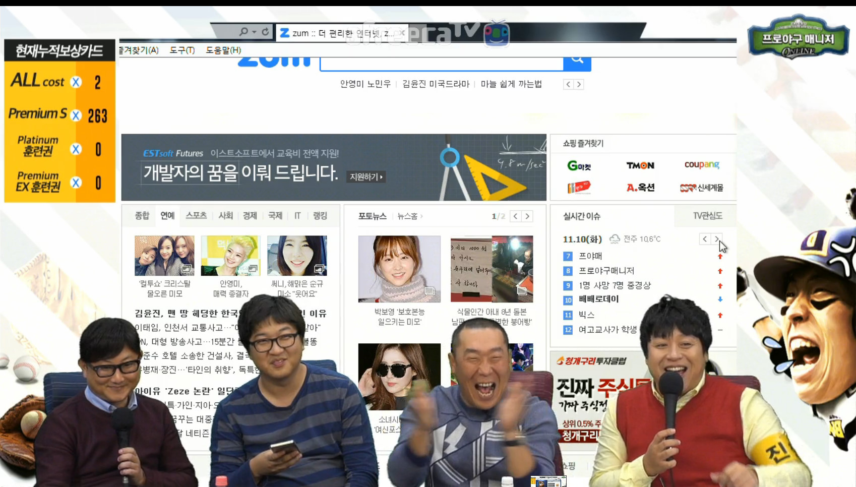Show next trending keywords with right arrow

tap(579, 84)
